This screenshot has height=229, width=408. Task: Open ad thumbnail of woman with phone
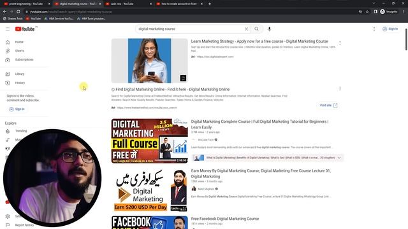tap(149, 61)
